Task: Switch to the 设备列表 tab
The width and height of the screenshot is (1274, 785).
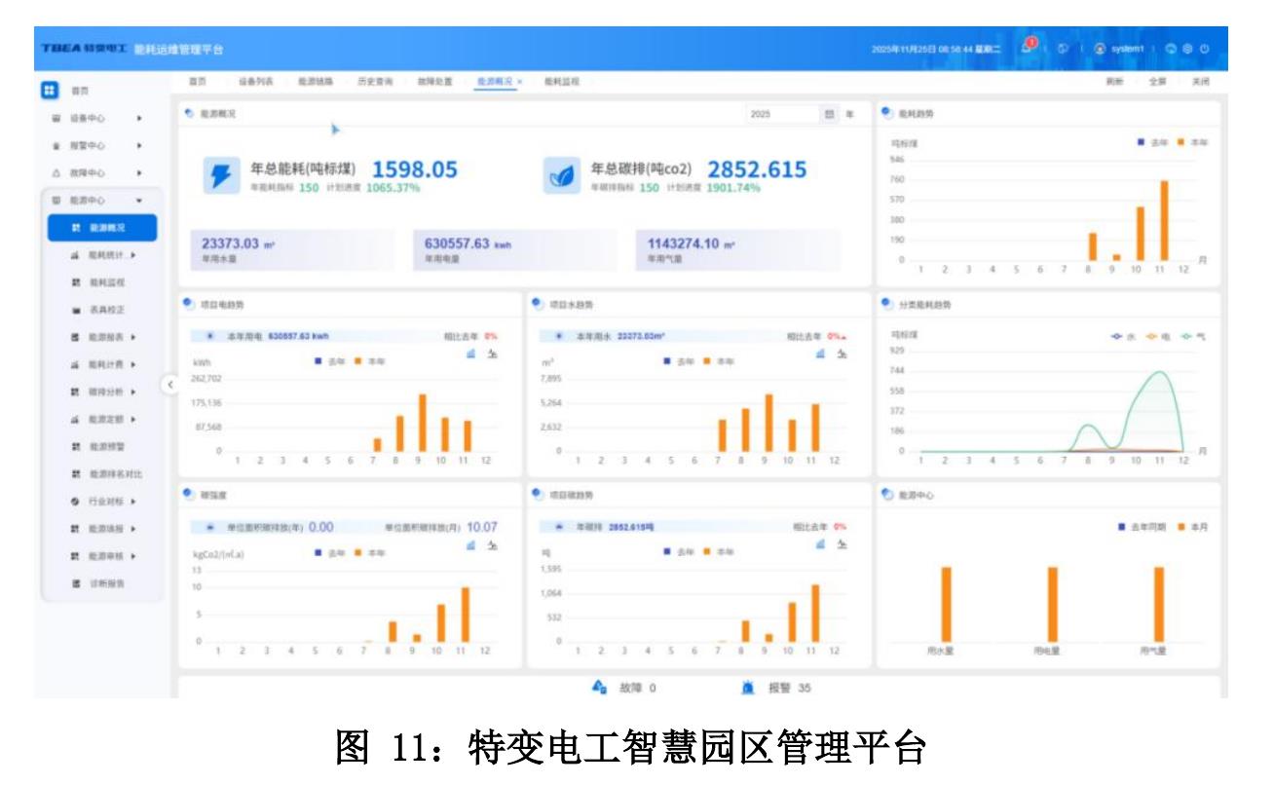Action: [x=255, y=82]
